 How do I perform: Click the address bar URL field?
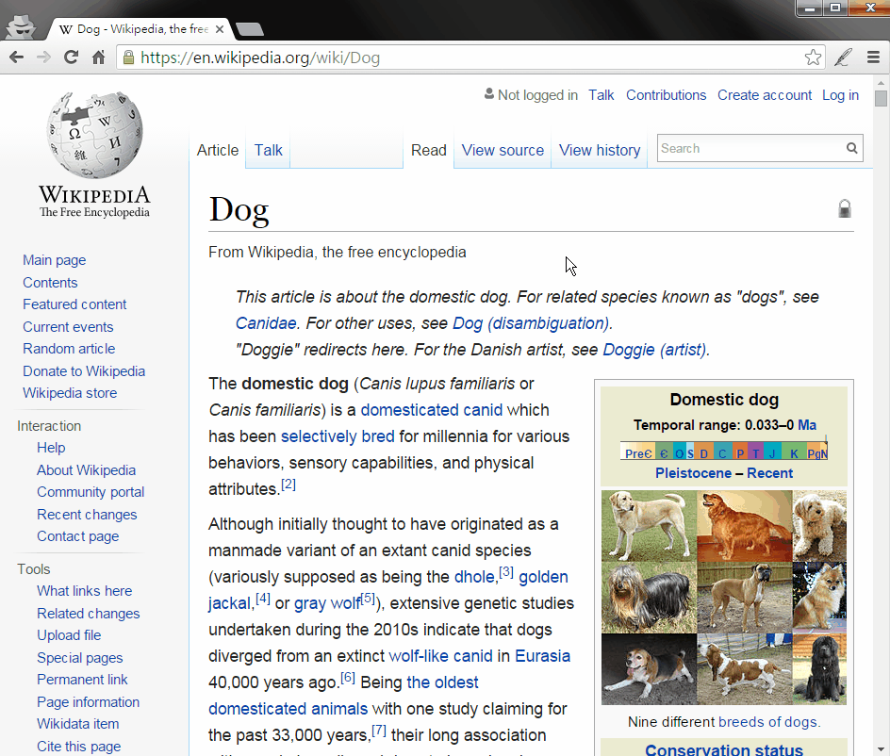pyautogui.click(x=469, y=58)
